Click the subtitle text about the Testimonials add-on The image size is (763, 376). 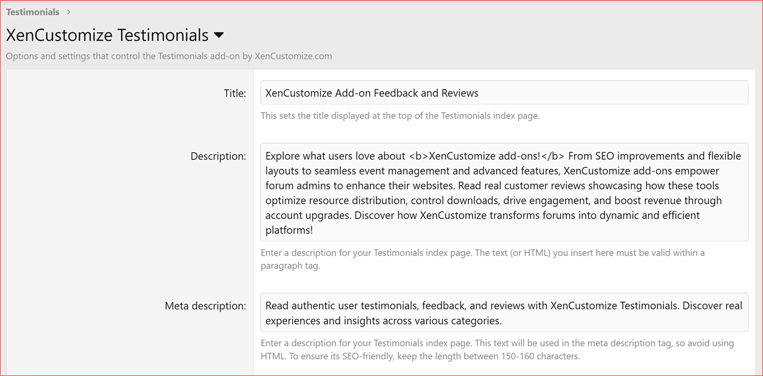pyautogui.click(x=168, y=56)
